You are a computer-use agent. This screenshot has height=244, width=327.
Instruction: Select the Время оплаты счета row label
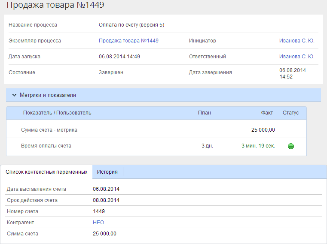point(46,146)
